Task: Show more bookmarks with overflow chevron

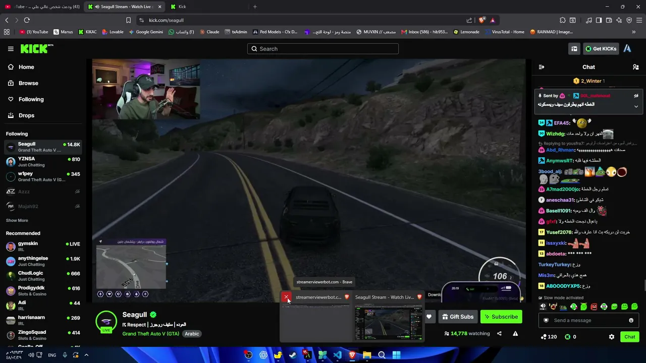Action: click(634, 32)
